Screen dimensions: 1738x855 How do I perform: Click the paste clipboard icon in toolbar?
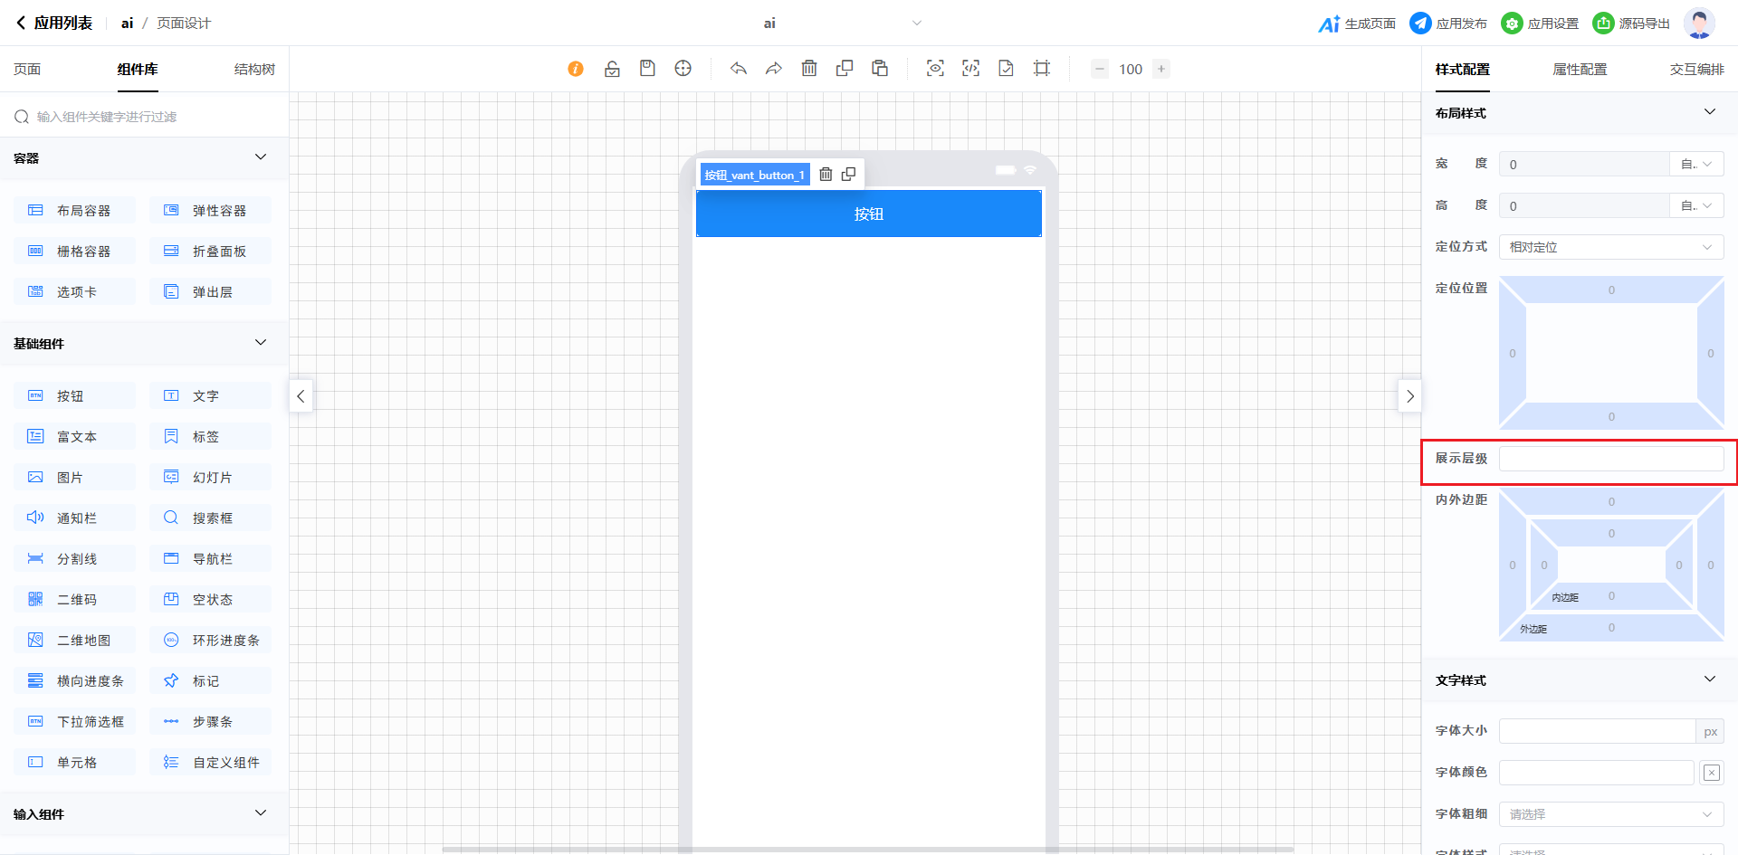point(880,69)
